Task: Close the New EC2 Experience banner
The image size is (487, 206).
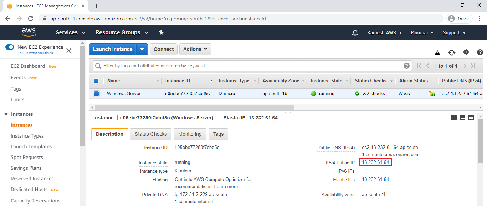Action: click(x=69, y=51)
